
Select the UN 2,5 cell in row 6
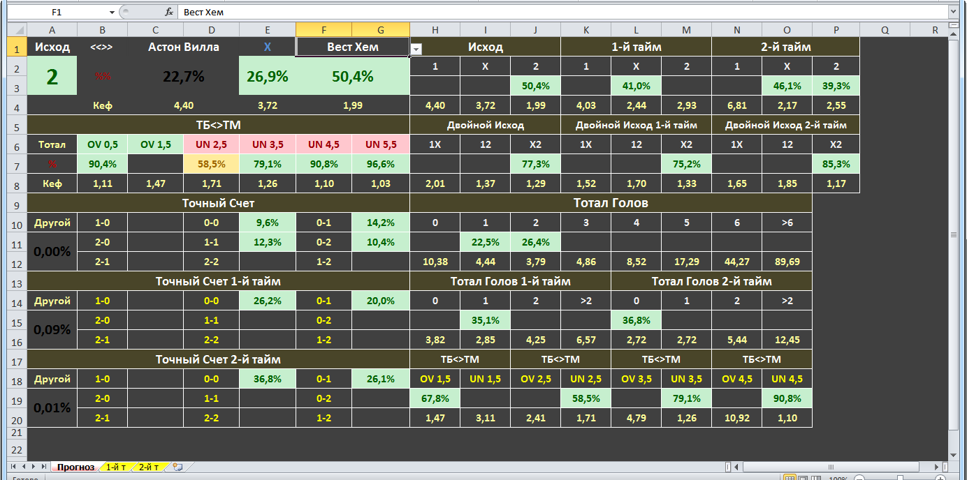[x=211, y=144]
